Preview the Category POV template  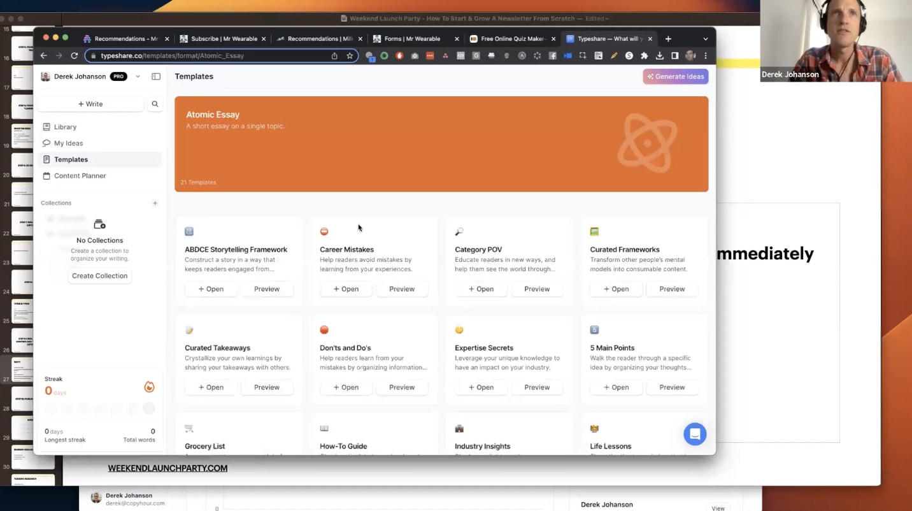[x=537, y=289]
